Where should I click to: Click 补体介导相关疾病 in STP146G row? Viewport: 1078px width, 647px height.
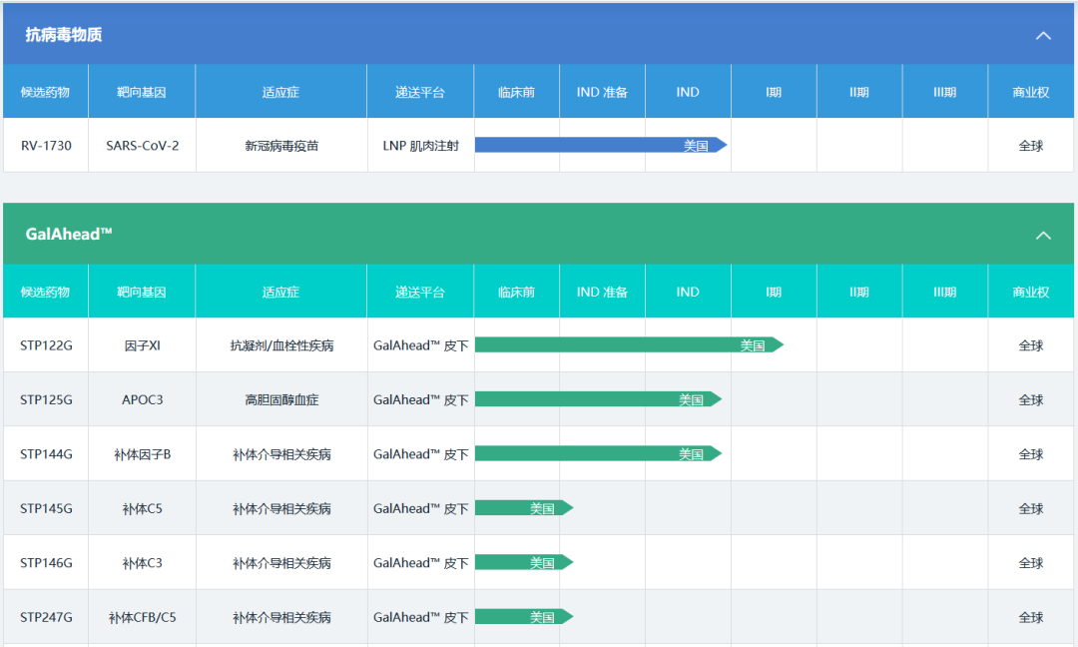click(281, 562)
